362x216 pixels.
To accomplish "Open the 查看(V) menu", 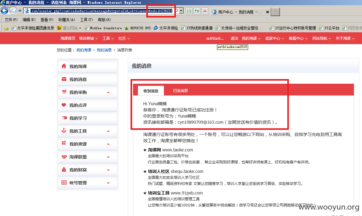I will tap(47, 20).
